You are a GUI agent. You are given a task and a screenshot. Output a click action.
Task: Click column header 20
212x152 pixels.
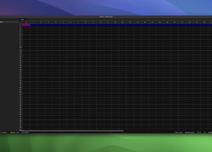click(174, 22)
